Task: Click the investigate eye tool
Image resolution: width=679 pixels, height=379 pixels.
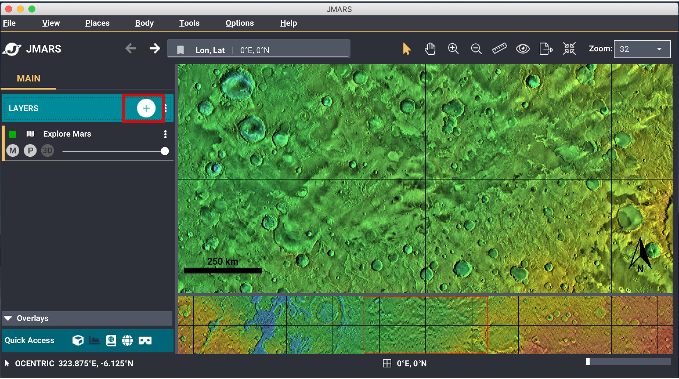Action: (523, 49)
